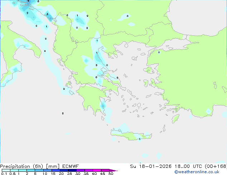This screenshot has height=175, width=227.
Task: Click the legend swatch between 0.5 and 1
Action: point(14,170)
